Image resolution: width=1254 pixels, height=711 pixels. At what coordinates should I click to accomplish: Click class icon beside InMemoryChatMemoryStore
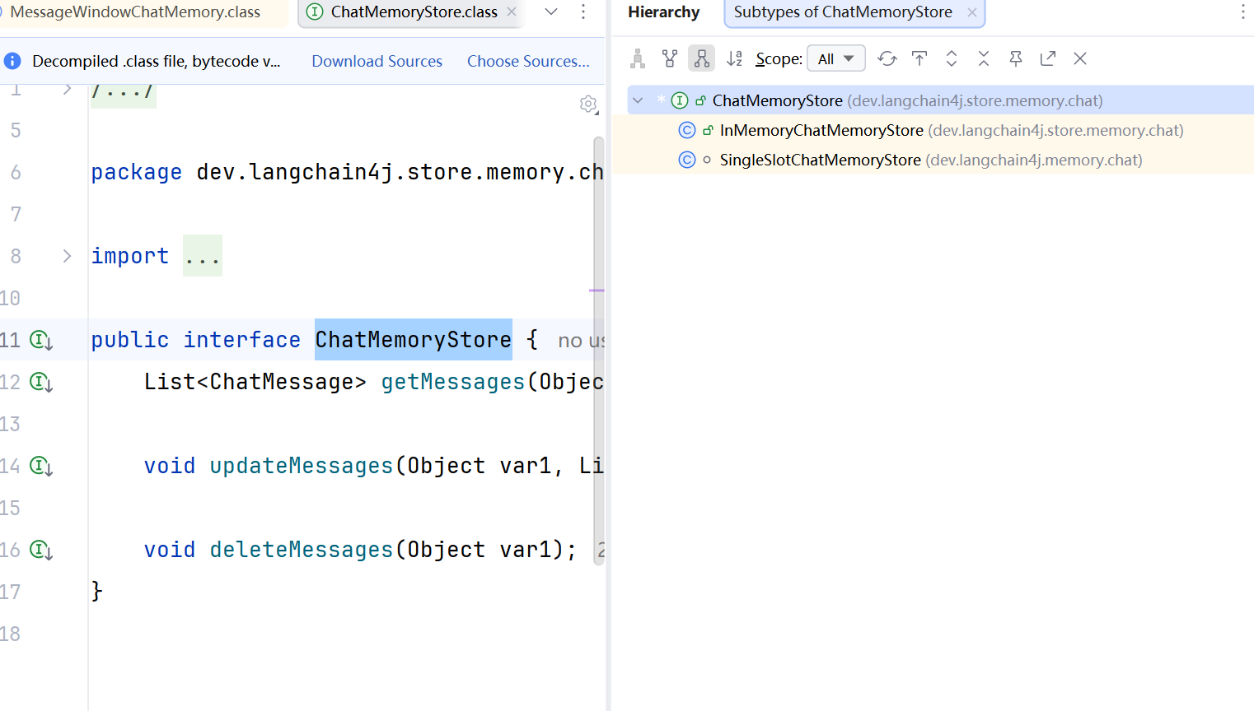(687, 130)
